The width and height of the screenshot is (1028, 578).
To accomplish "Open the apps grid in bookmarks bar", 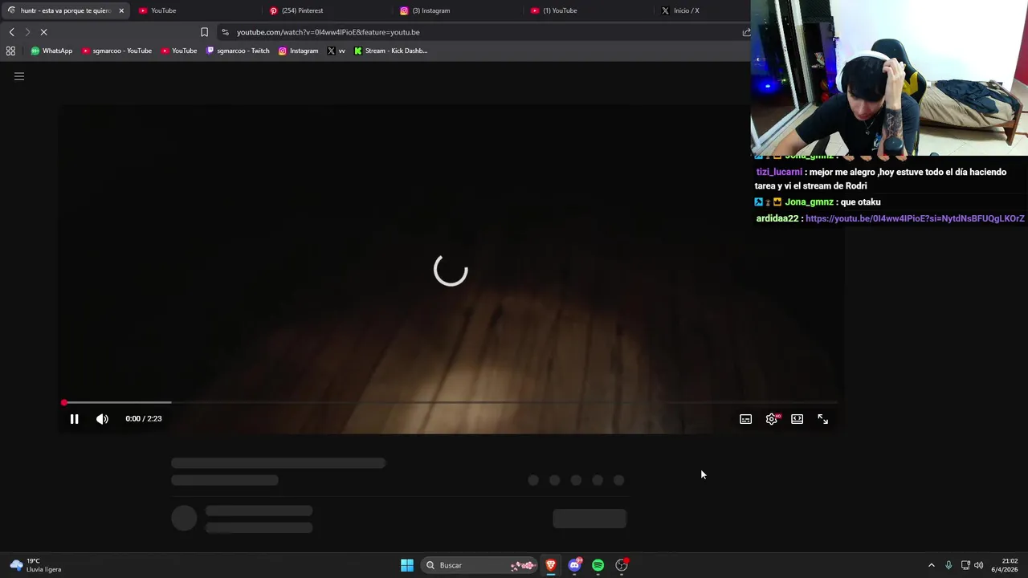I will coord(10,51).
